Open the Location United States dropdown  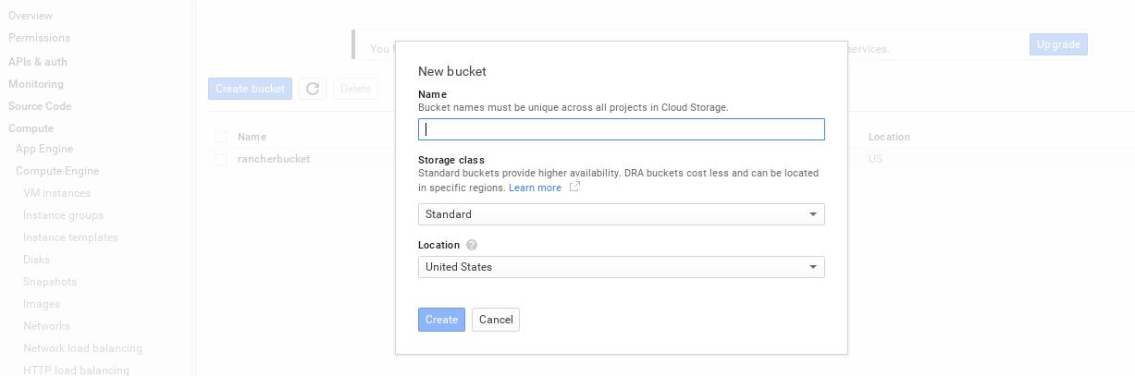[x=621, y=267]
